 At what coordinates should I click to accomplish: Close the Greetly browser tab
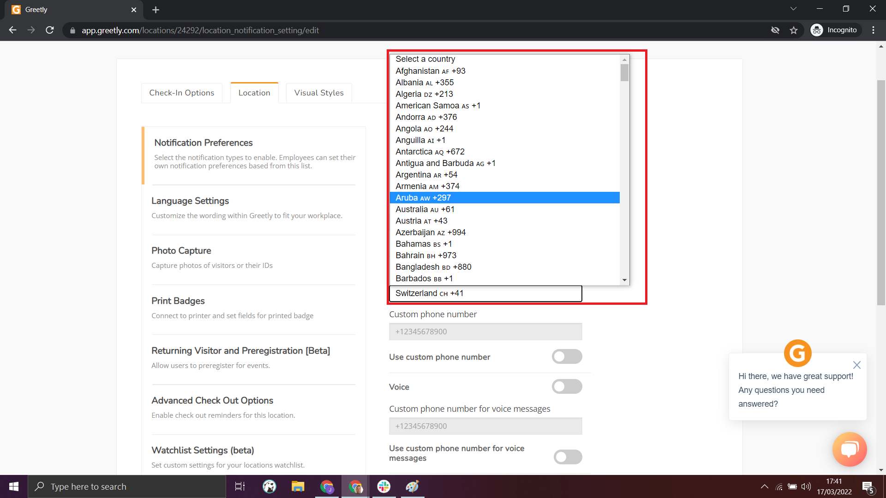134,10
